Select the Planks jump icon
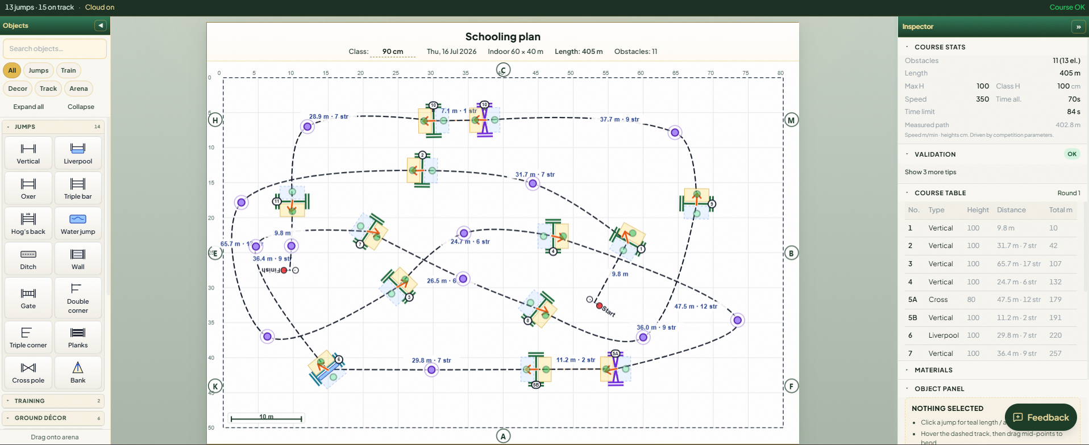1089x445 pixels. (78, 337)
